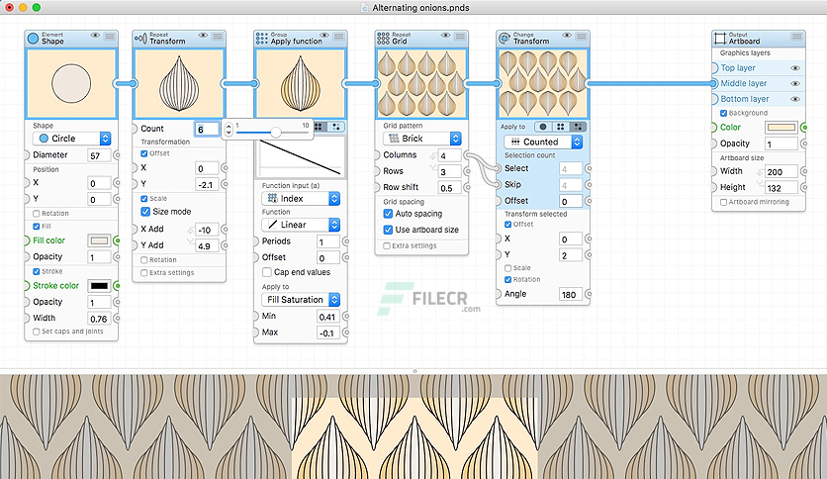Image resolution: width=827 pixels, height=479 pixels.
Task: Enable Cap end values checkbox
Action: pyautogui.click(x=267, y=272)
